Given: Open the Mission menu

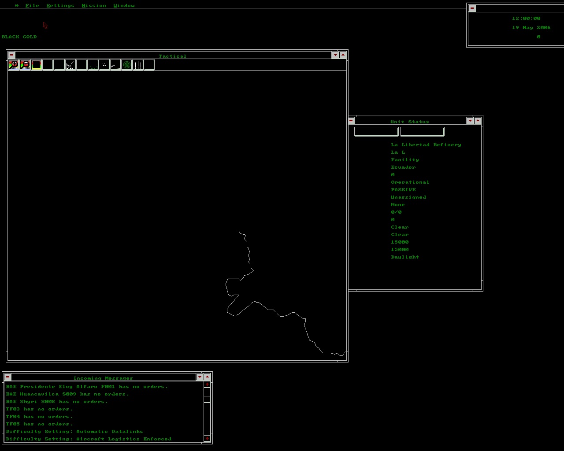Looking at the screenshot, I should coord(94,6).
